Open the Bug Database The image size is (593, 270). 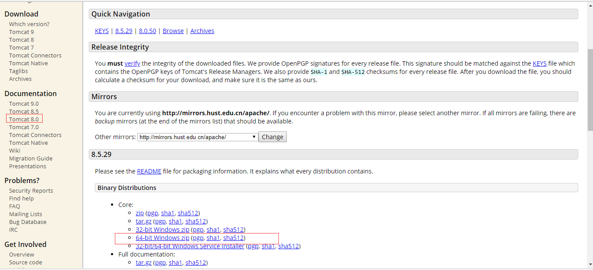coord(28,222)
